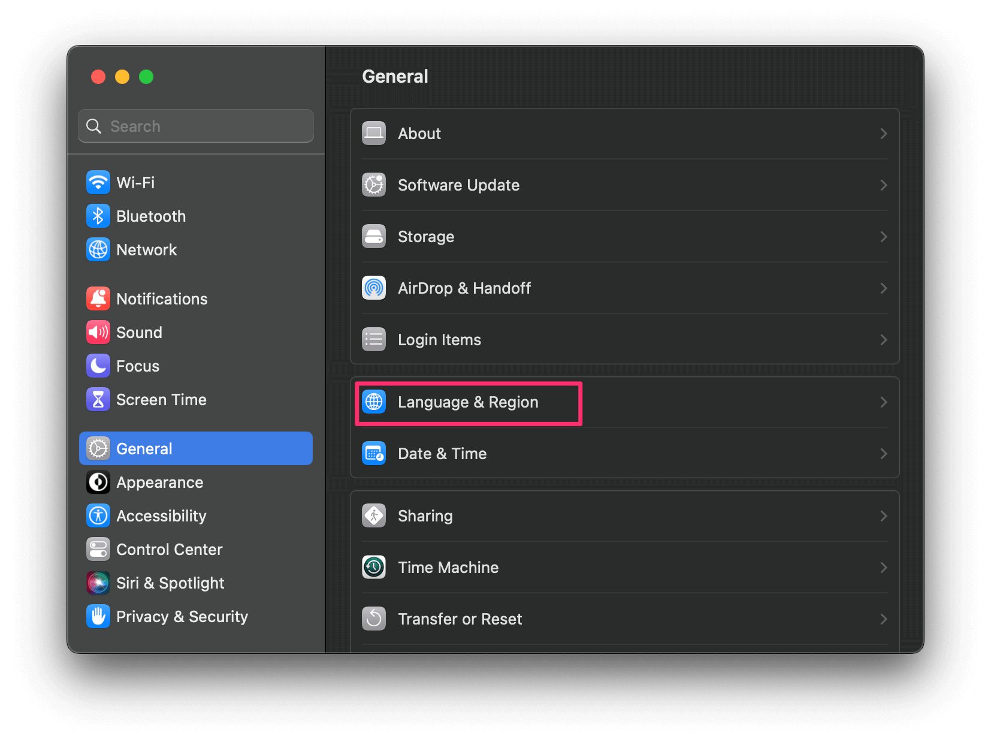Select the highlighted General sidebar label
991x742 pixels.
pos(144,448)
